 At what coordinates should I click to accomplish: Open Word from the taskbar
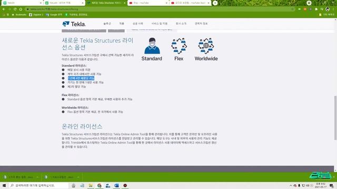[116, 185]
